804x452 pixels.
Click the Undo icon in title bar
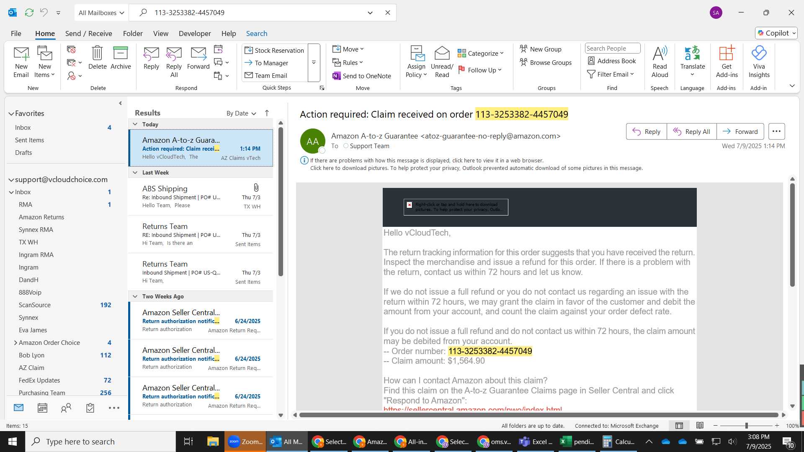tap(44, 13)
